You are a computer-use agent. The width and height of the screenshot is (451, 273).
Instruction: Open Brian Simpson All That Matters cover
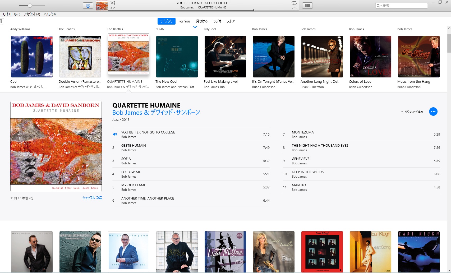177,252
